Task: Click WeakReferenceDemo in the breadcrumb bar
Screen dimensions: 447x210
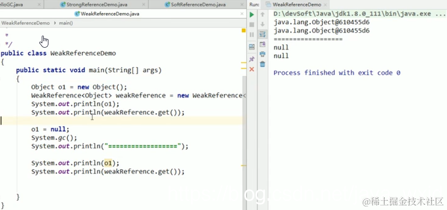Action: click(x=25, y=23)
